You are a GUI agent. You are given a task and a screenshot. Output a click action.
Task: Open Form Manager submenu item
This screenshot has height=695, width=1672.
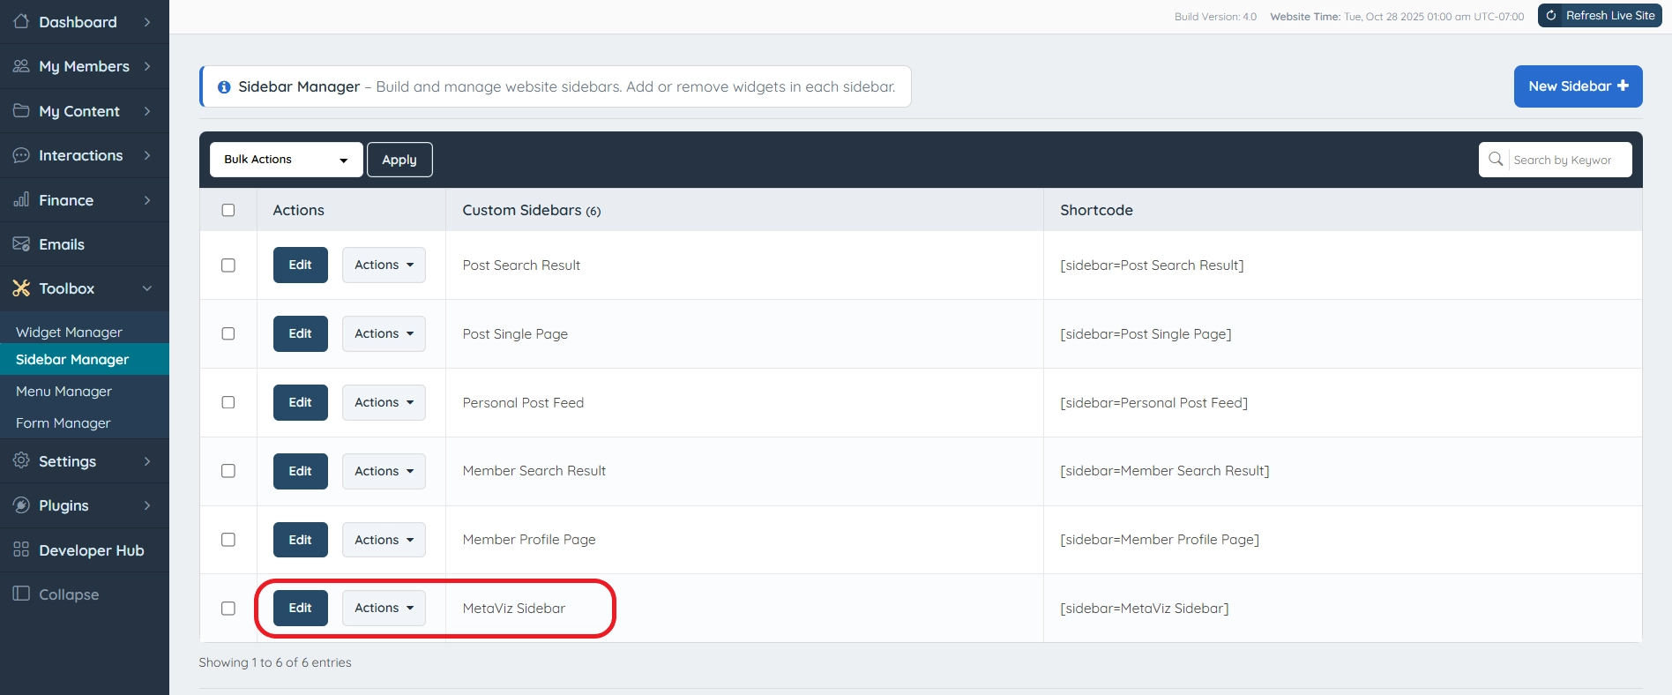click(x=63, y=423)
